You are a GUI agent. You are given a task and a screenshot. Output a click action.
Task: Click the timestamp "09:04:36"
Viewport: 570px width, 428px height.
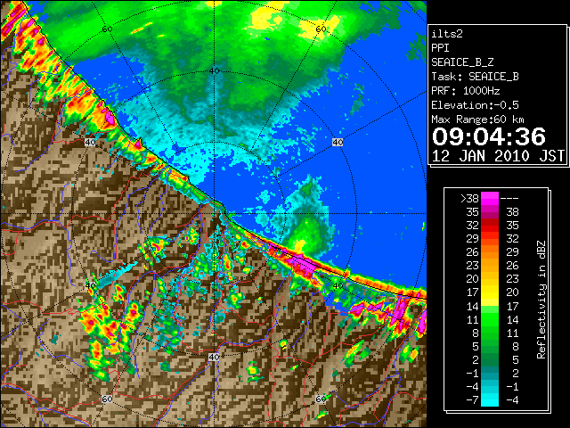(x=489, y=136)
